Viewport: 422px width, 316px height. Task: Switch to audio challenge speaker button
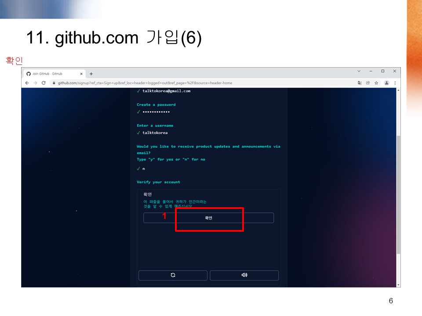click(244, 275)
